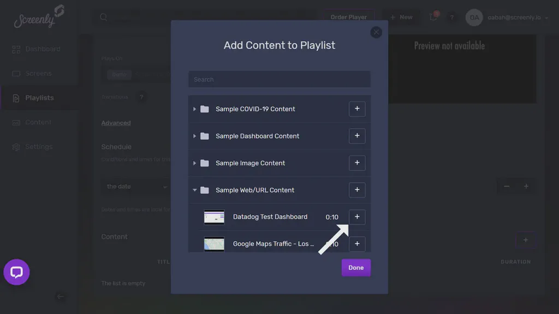Open the help question mark icon
The width and height of the screenshot is (559, 314).
(x=452, y=17)
